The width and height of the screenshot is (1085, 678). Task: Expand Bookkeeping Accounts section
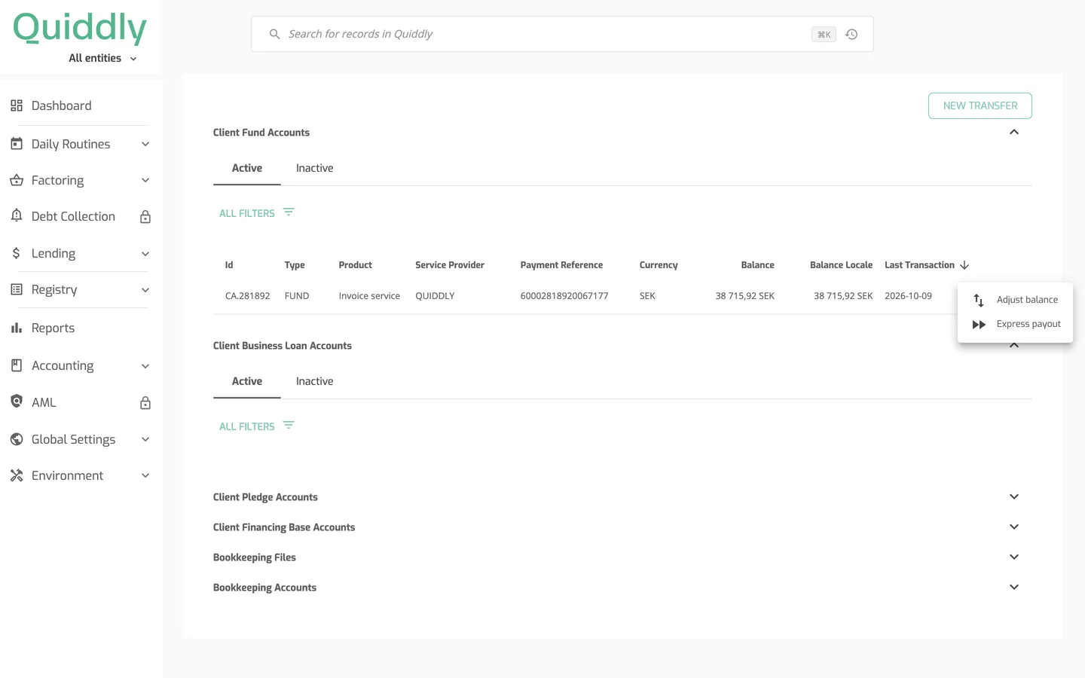coord(1014,587)
